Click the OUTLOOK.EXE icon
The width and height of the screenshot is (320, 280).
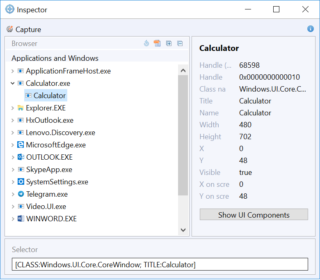coord(21,157)
